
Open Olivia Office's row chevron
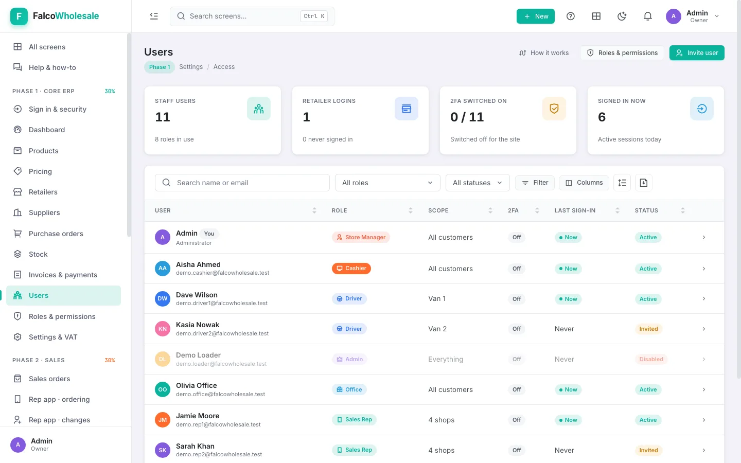point(704,390)
